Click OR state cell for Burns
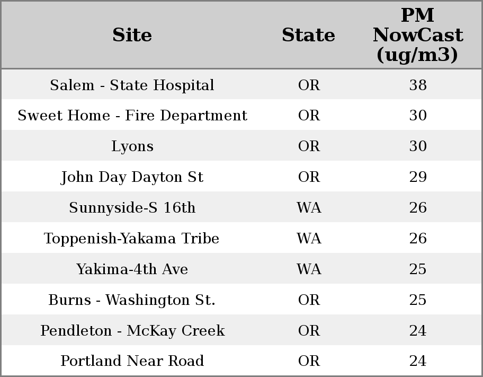Image resolution: width=483 pixels, height=377 pixels. (x=309, y=300)
